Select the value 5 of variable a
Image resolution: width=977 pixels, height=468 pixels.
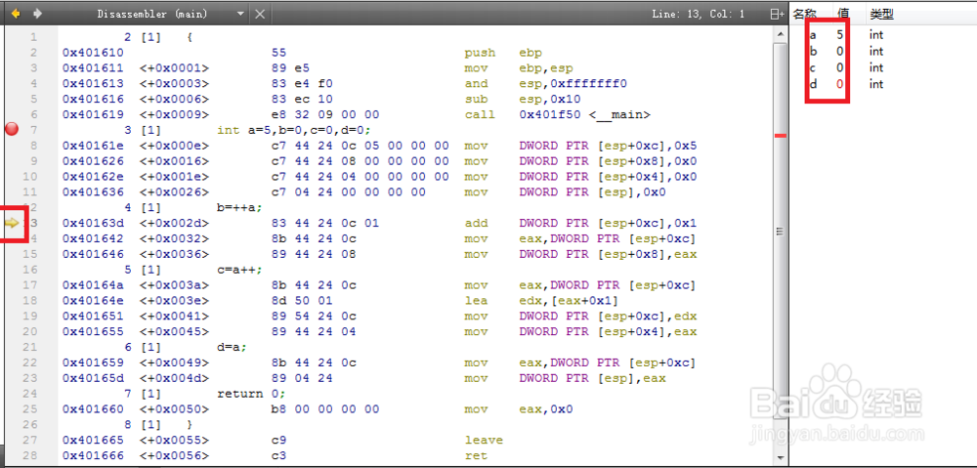point(840,35)
